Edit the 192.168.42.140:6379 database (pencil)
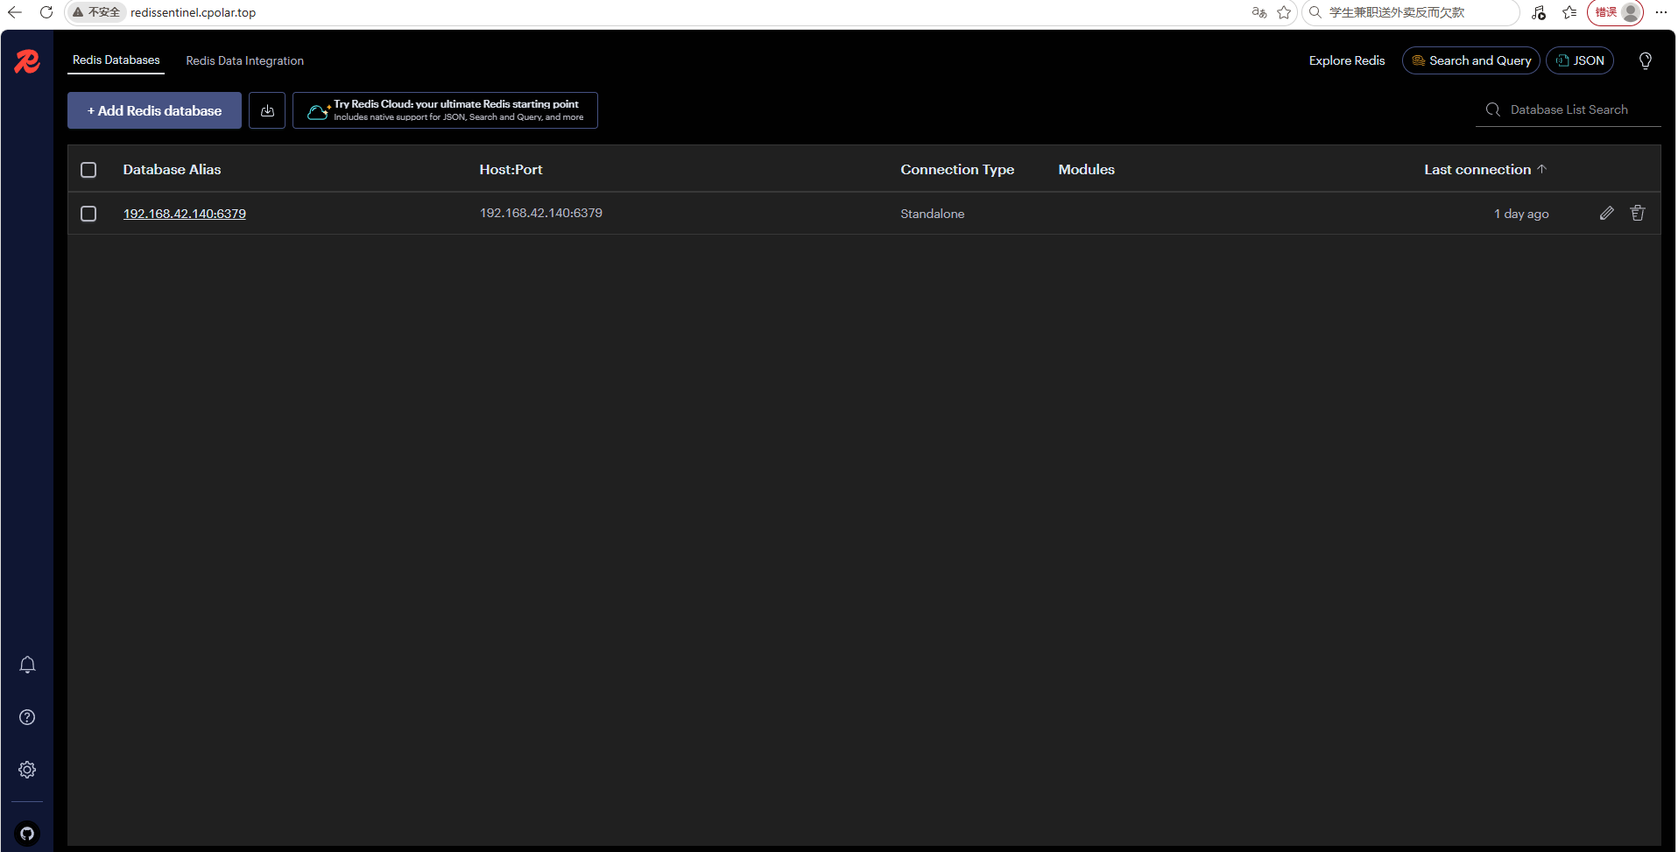The image size is (1678, 852). [x=1606, y=213]
